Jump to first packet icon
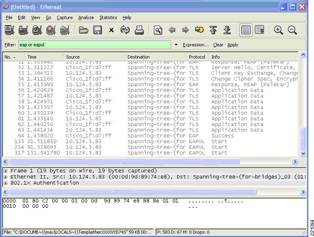This screenshot has width=314, height=237. pos(213,30)
